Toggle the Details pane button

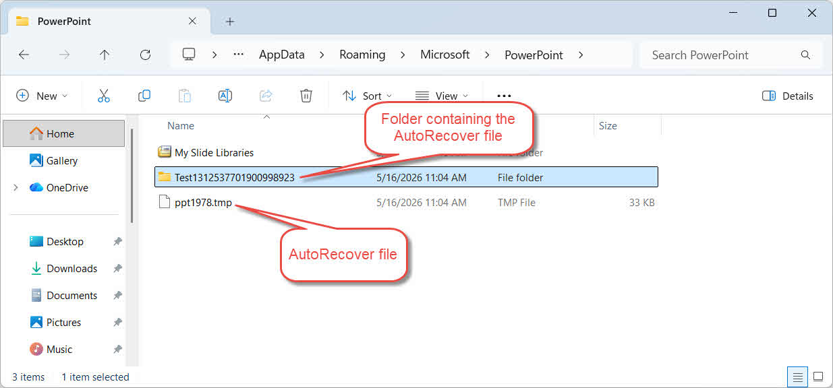pos(788,96)
